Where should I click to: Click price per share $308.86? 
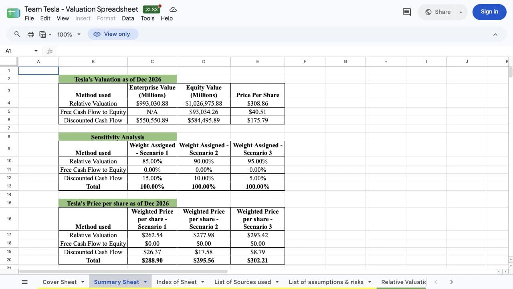[258, 103]
